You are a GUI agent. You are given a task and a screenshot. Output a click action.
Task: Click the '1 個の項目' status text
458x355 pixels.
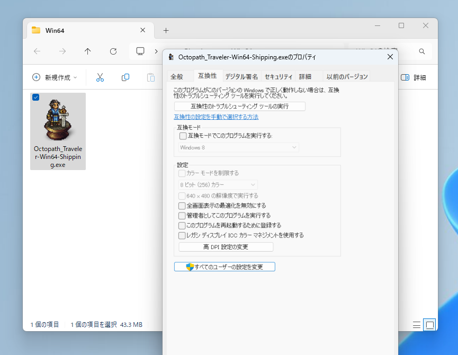(x=44, y=325)
